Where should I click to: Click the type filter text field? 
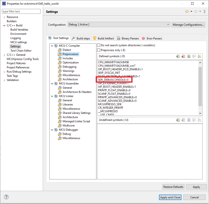[21, 11]
